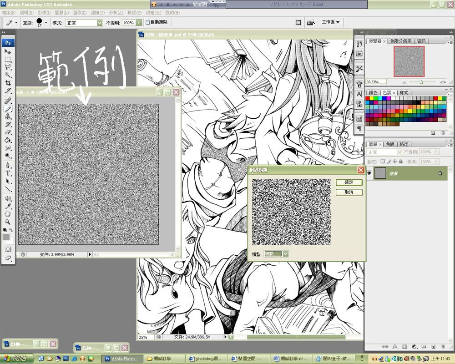The image size is (455, 364).
Task: Open Navigator panel options menu
Action: [x=449, y=42]
